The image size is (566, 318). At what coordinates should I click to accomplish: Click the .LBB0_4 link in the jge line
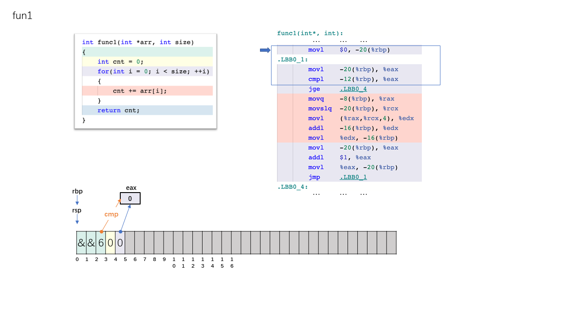click(353, 89)
